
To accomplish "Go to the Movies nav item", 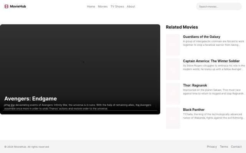I will pos(103,7).
